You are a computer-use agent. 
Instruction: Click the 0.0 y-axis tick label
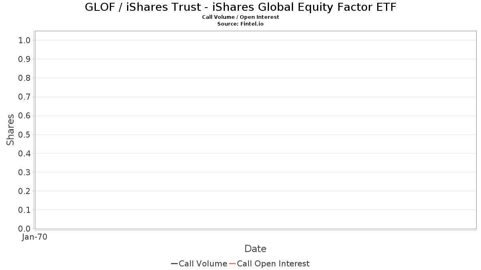click(x=24, y=229)
